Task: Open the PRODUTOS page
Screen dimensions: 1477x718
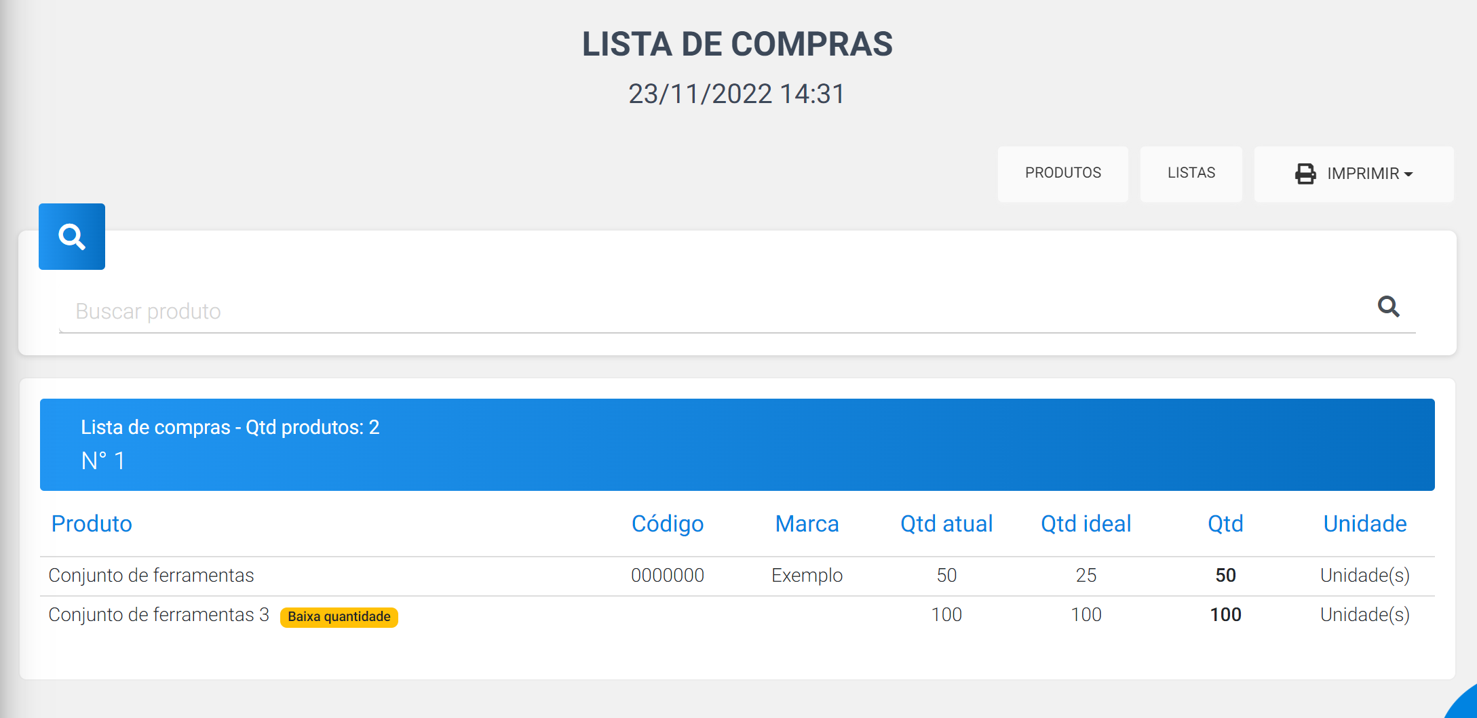Action: point(1063,174)
